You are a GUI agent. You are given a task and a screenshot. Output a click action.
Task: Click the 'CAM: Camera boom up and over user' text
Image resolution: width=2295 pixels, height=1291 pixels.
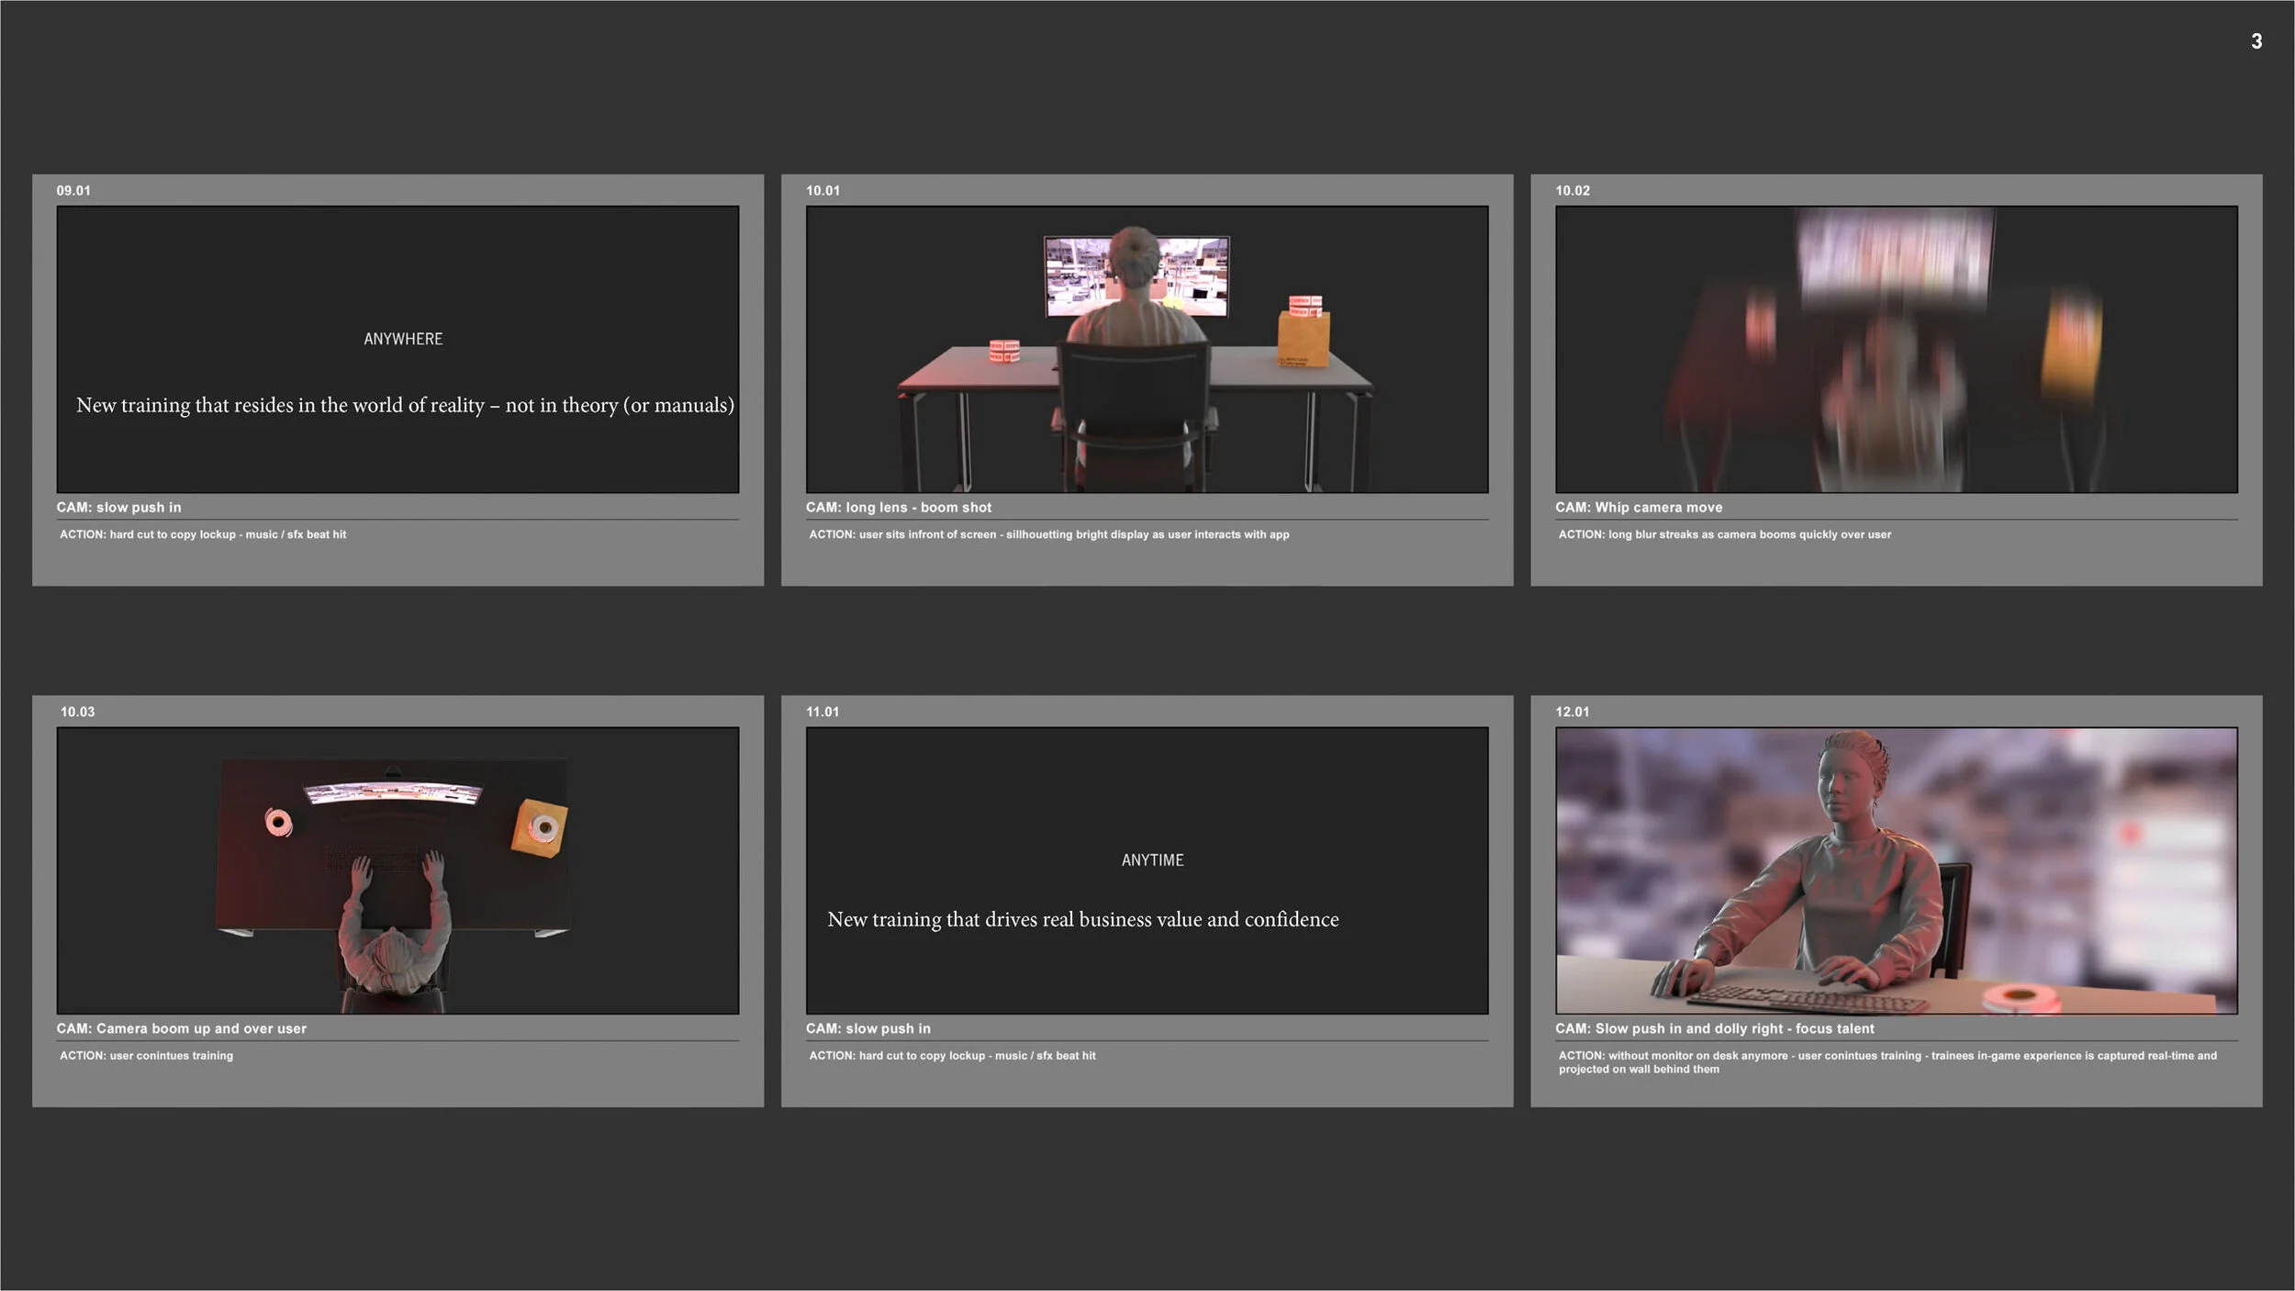(181, 1028)
